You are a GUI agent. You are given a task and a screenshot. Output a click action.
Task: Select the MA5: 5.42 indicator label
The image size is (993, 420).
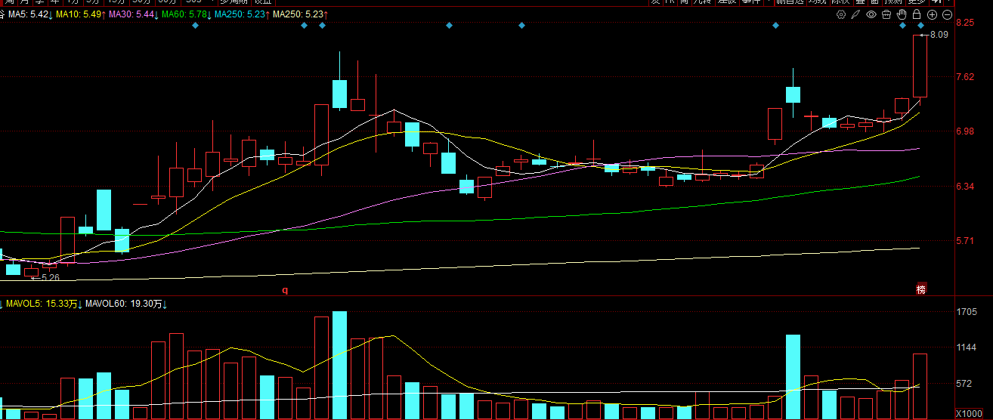click(28, 14)
